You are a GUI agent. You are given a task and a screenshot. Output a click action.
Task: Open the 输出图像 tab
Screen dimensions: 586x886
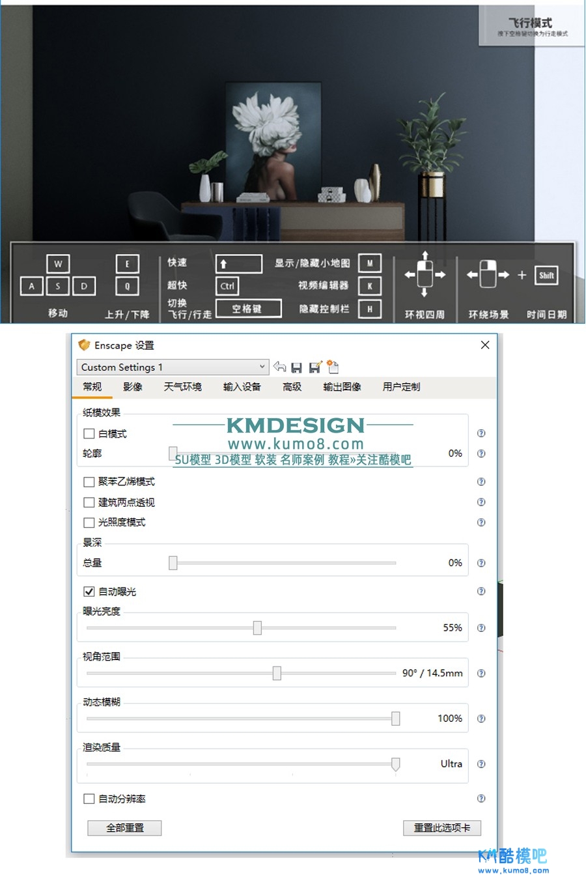point(342,387)
